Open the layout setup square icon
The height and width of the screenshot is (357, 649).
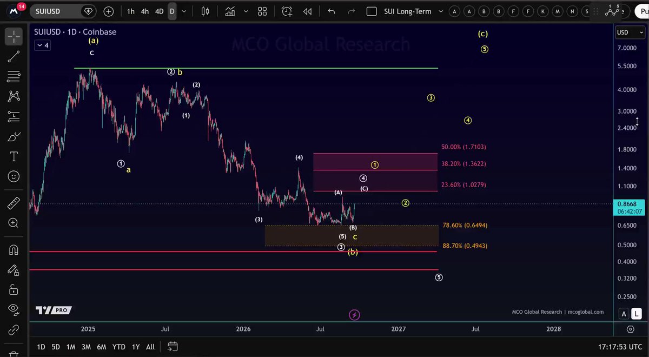[x=372, y=11]
